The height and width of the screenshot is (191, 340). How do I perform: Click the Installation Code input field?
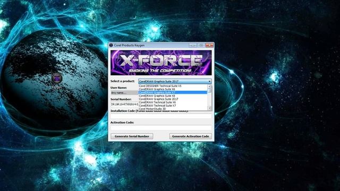coord(161,116)
